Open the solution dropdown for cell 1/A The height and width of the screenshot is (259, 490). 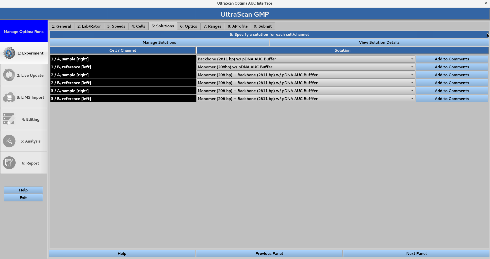coord(412,59)
